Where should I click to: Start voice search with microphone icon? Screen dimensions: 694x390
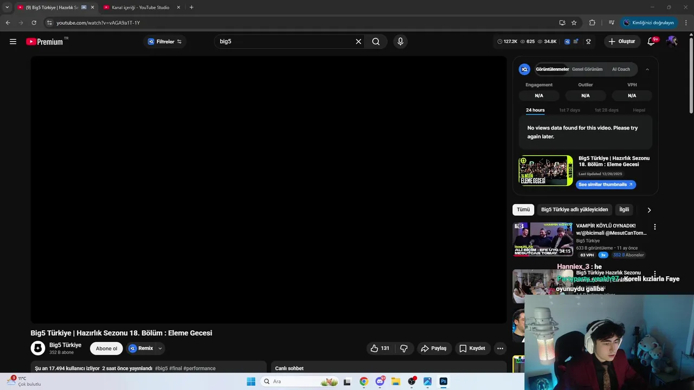(x=400, y=42)
